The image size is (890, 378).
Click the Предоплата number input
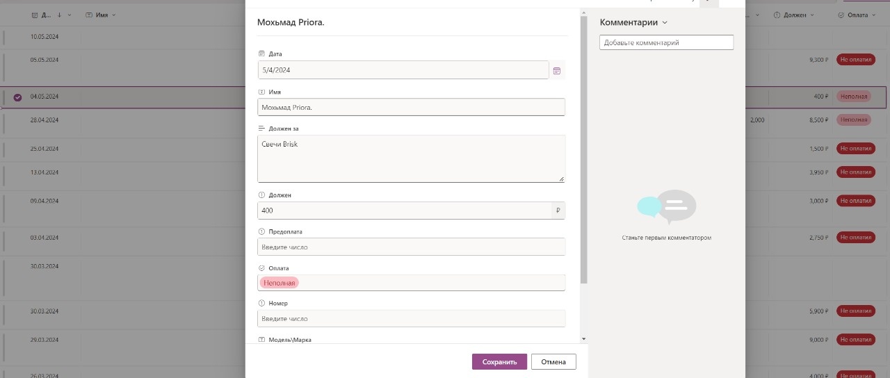point(411,247)
